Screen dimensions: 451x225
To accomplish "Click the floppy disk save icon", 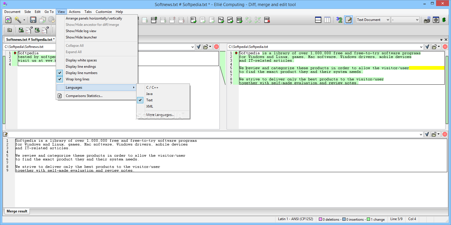I will 33,20.
